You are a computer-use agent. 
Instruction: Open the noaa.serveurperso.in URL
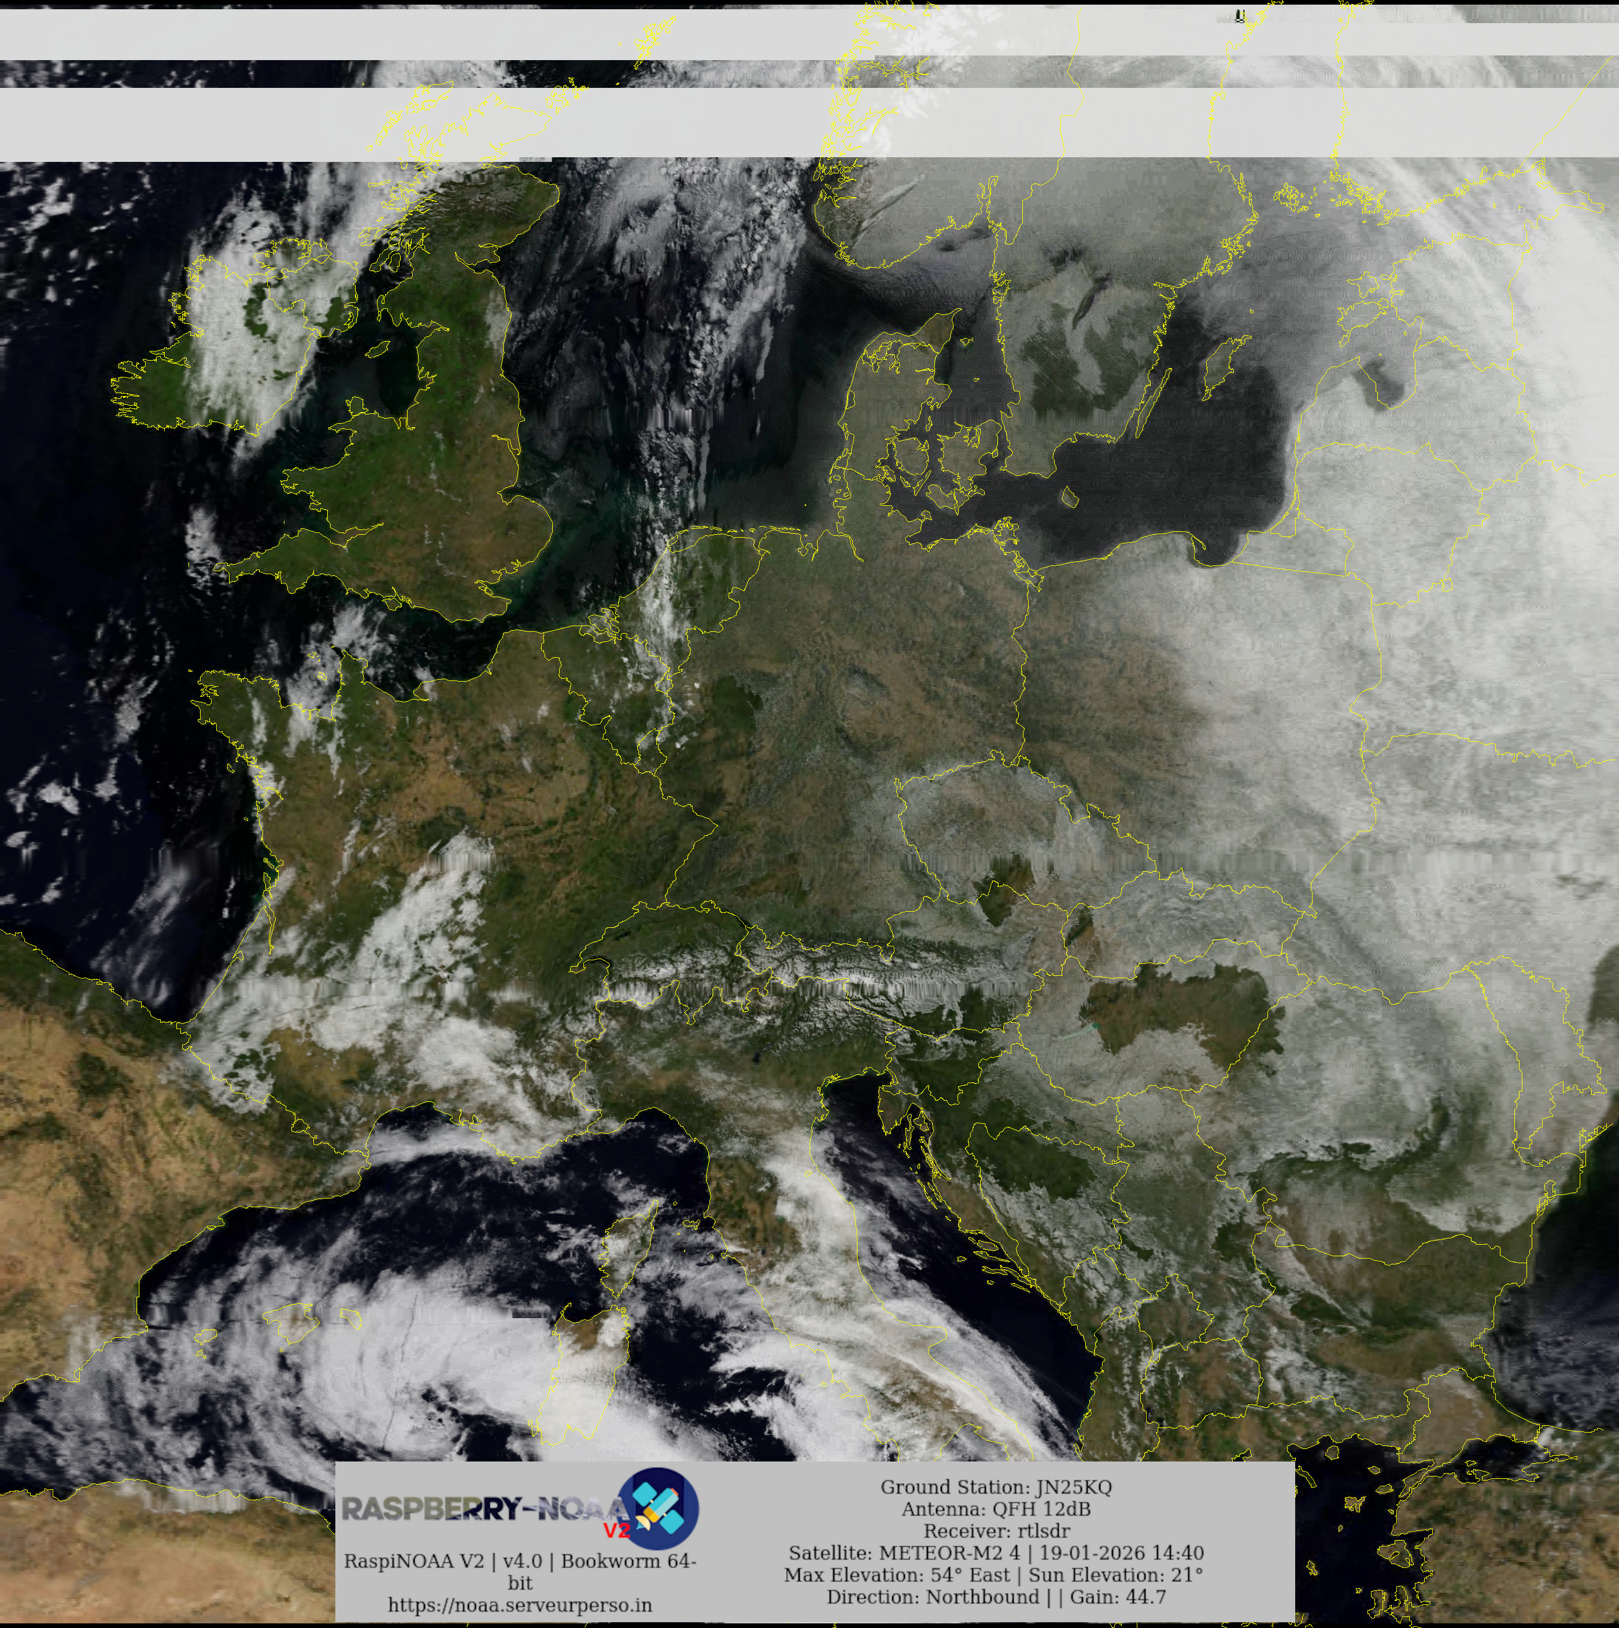pos(520,1605)
